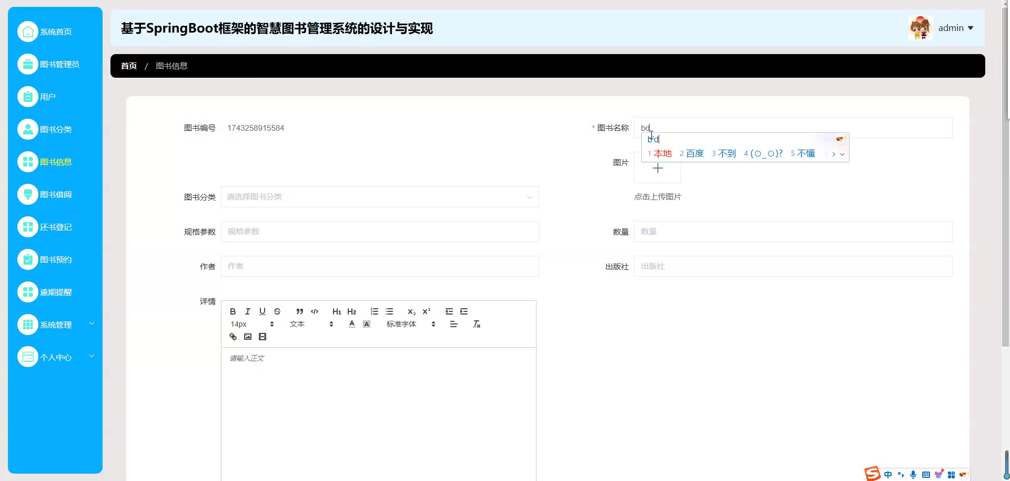
Task: Open 还书登记 in the sidebar
Action: (x=55, y=227)
